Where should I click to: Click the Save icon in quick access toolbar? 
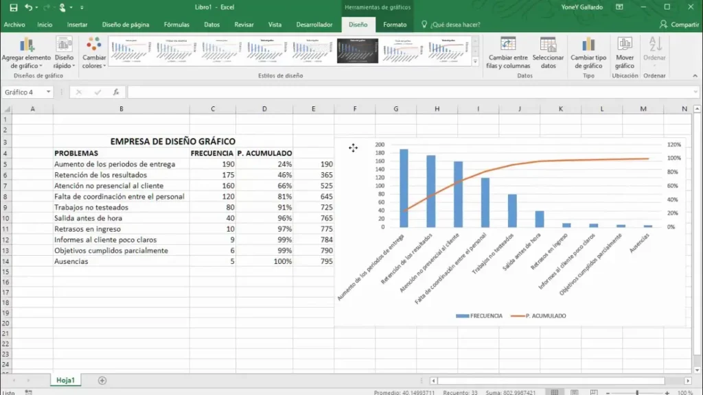coord(13,7)
